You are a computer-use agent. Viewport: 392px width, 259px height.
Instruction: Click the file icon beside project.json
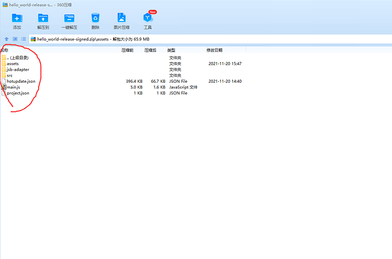[x=3, y=93]
